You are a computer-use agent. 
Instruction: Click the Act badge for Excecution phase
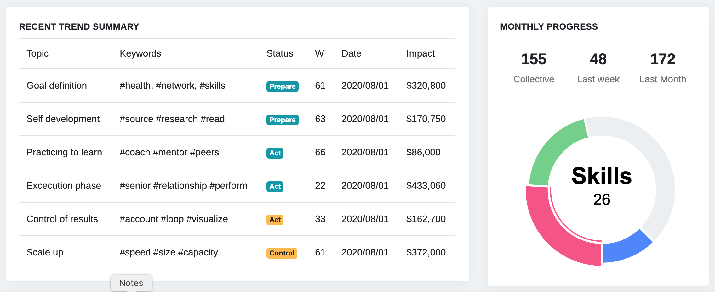pos(275,186)
